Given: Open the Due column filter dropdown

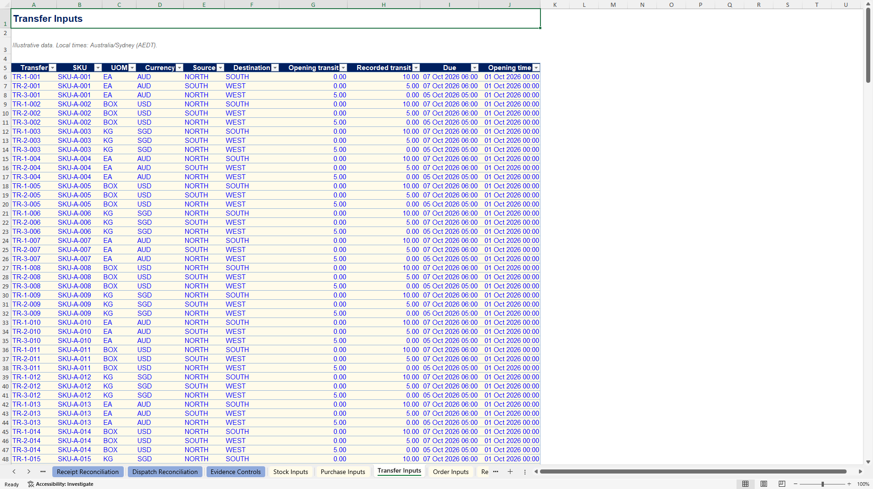Looking at the screenshot, I should [x=474, y=68].
